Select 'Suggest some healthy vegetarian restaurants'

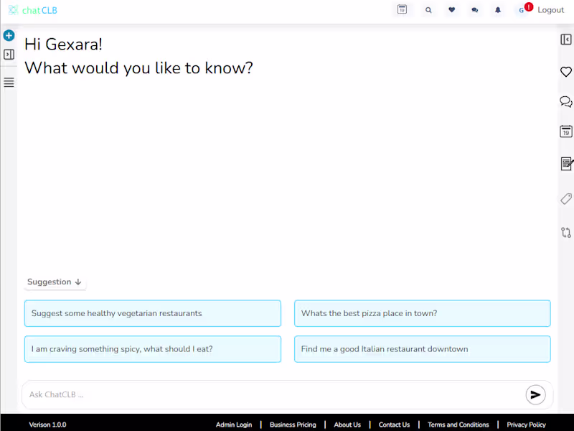153,313
